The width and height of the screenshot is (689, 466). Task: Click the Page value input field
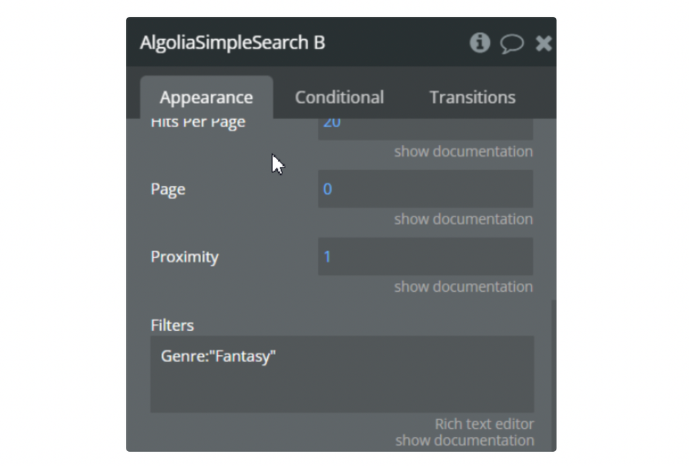(425, 189)
